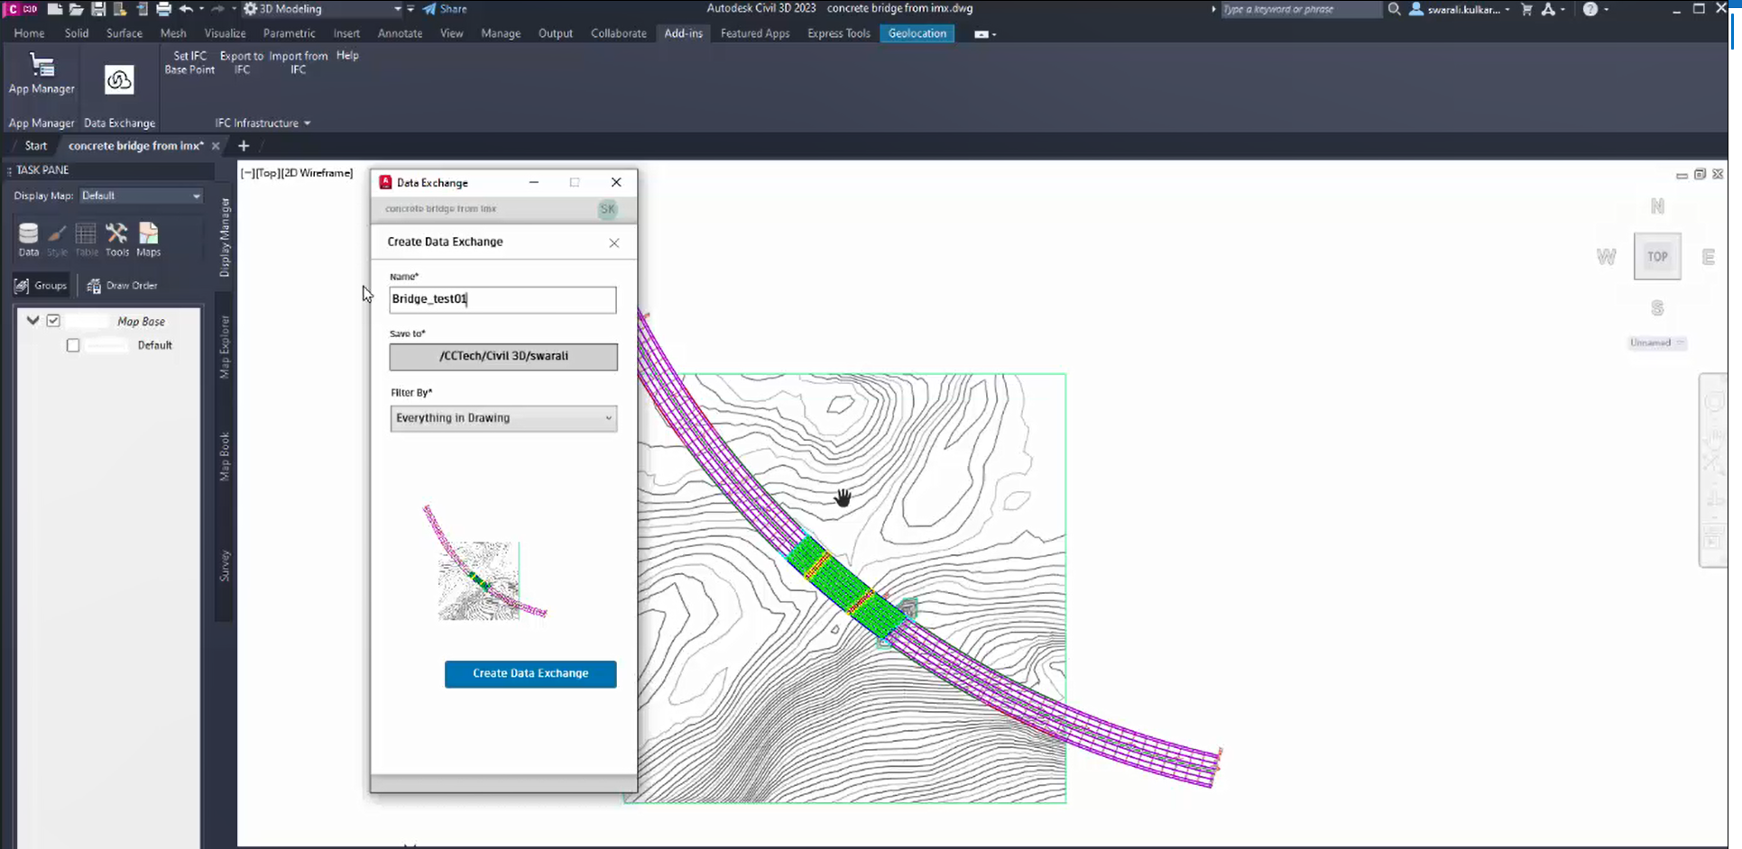
Task: Open the App Manager icon
Action: [x=41, y=67]
